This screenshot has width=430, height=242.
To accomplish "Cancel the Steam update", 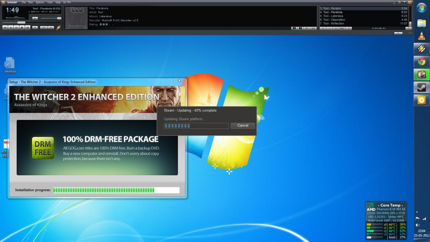I will coord(243,126).
